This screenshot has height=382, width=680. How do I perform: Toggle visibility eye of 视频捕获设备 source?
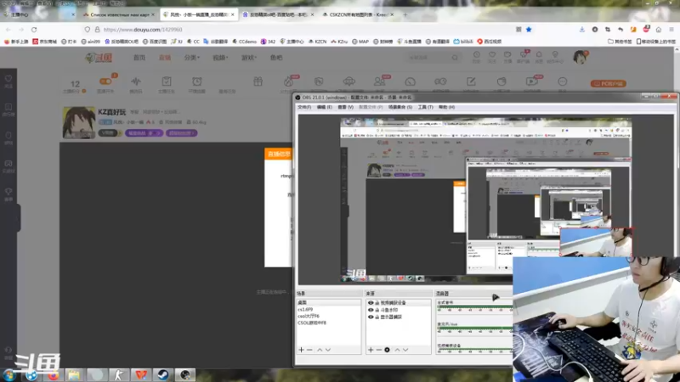(371, 303)
